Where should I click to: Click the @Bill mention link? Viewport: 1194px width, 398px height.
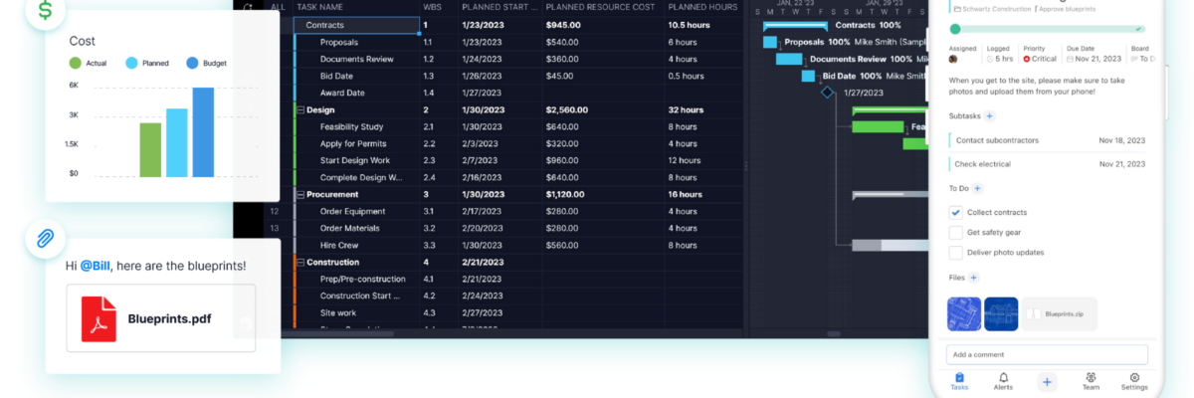click(x=94, y=266)
